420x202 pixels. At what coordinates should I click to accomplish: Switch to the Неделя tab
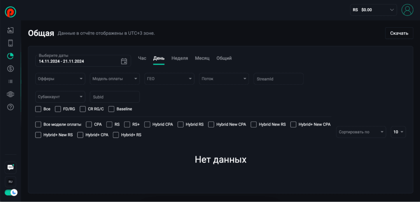tap(180, 58)
